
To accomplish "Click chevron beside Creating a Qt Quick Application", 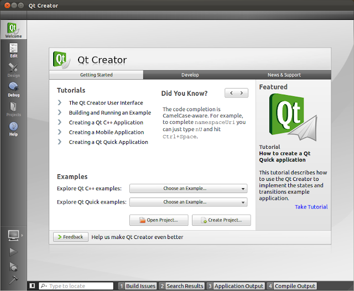I will (60, 142).
